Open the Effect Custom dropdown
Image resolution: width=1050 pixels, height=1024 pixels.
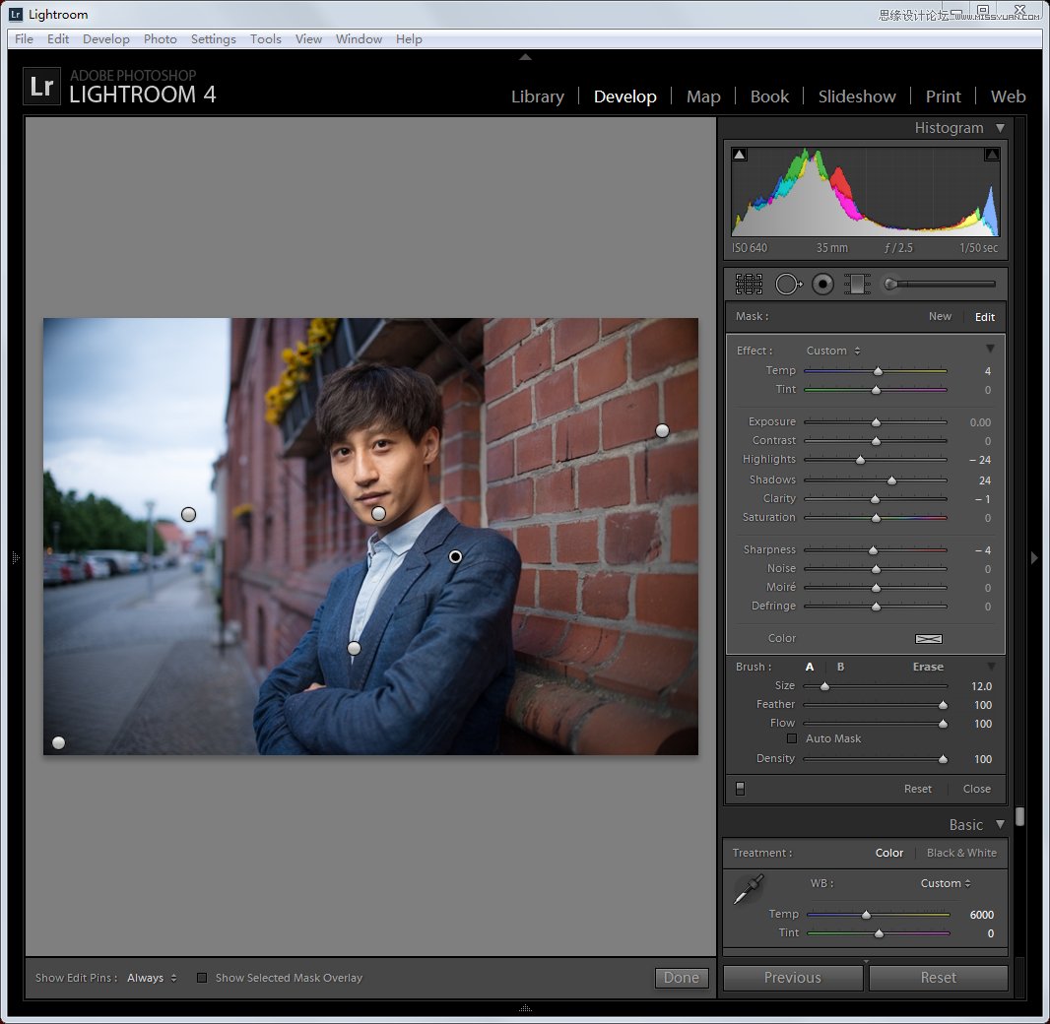click(x=832, y=350)
